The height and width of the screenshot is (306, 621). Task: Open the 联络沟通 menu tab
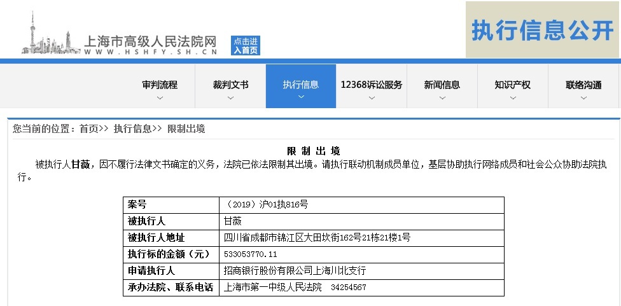(x=583, y=85)
